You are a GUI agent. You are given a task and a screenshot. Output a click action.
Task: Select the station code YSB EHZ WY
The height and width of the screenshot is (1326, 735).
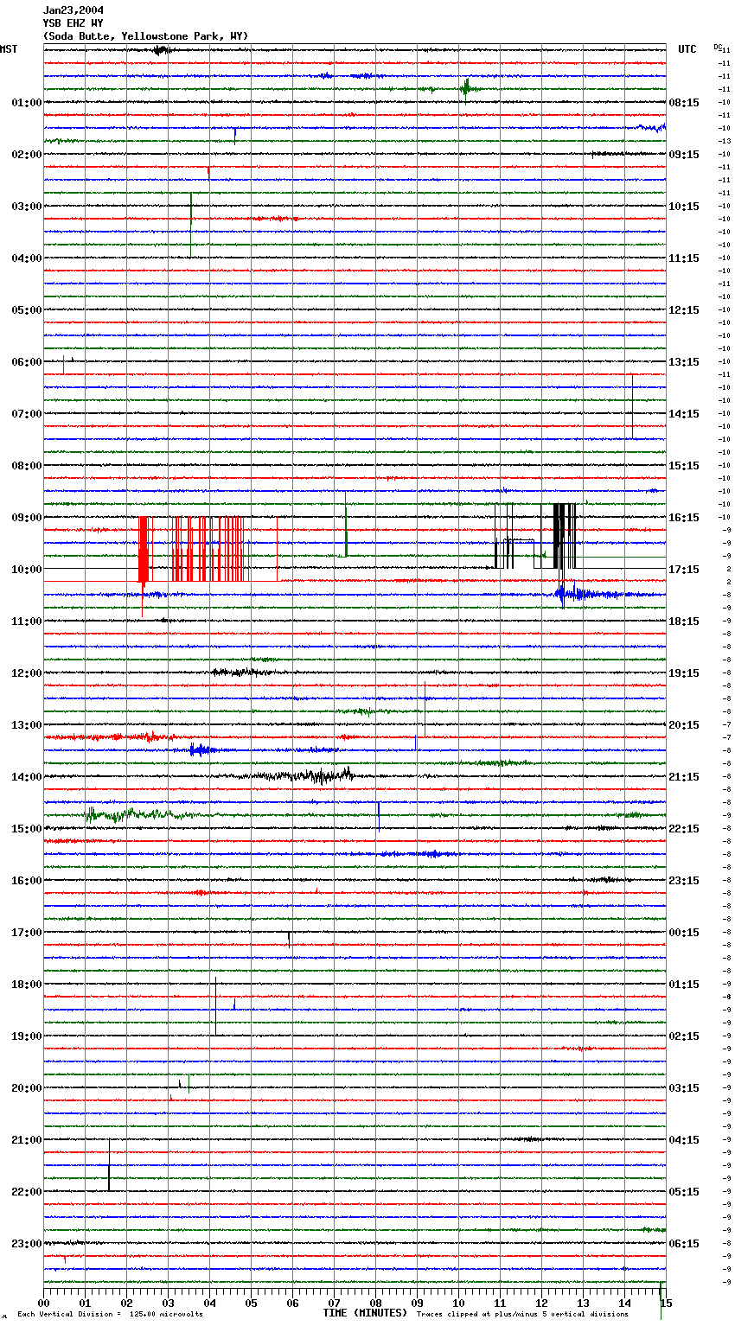[73, 23]
